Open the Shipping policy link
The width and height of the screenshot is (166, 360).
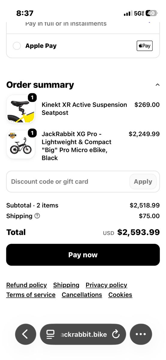pos(66,285)
